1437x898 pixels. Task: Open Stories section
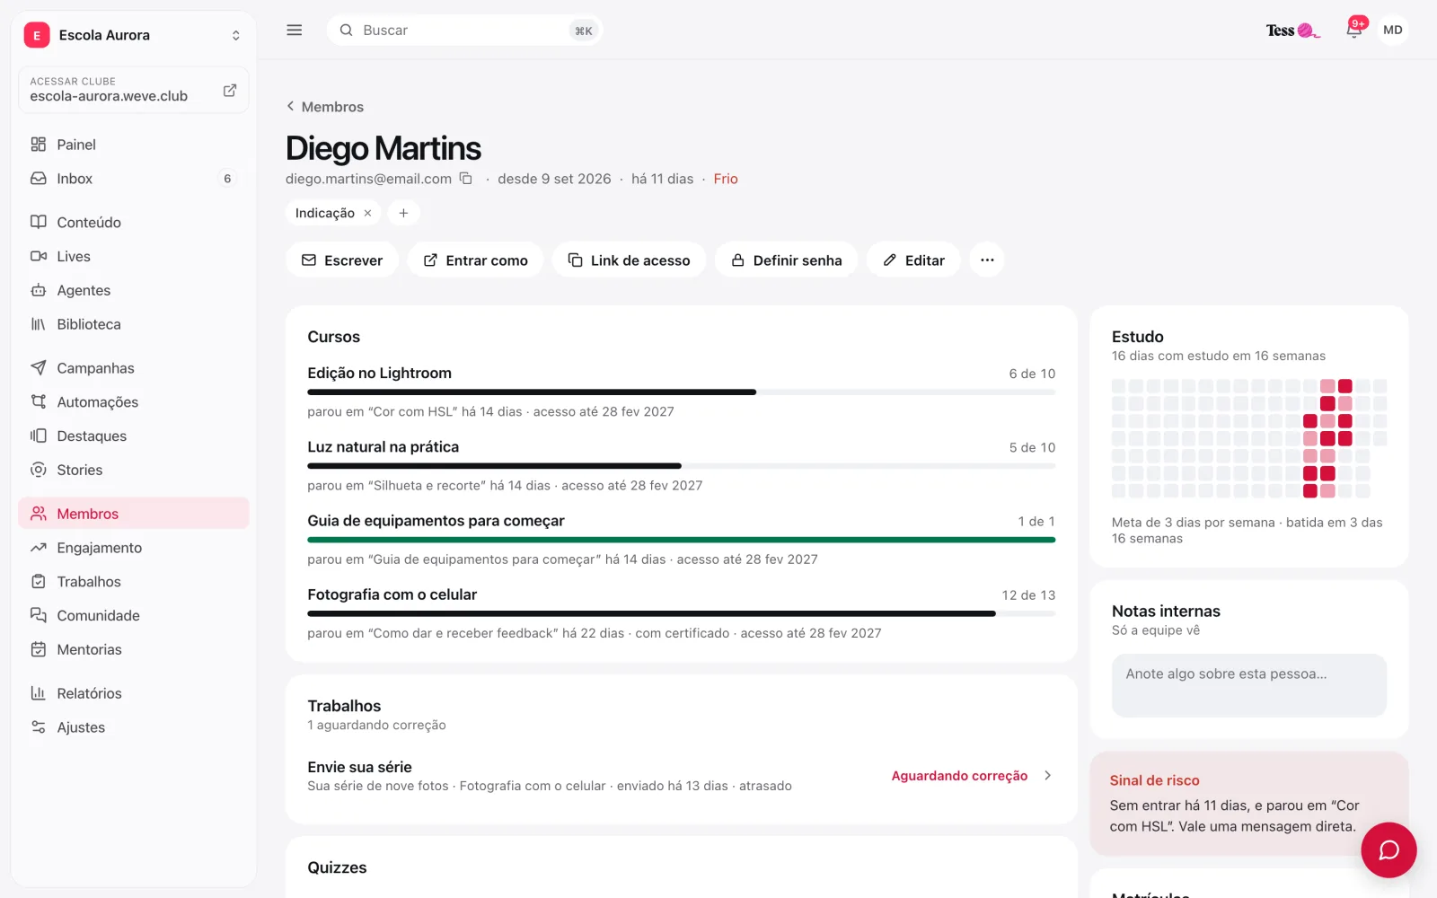coord(133,470)
